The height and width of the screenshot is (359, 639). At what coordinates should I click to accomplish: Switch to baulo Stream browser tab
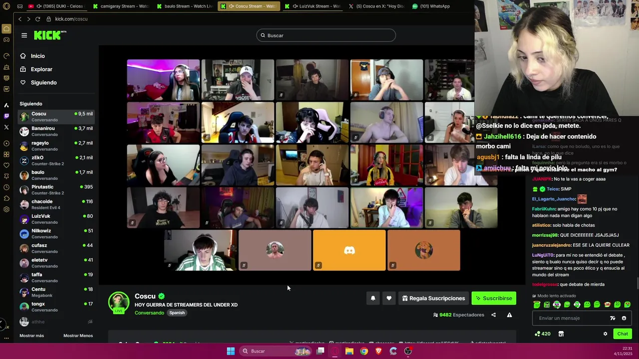pyautogui.click(x=185, y=6)
